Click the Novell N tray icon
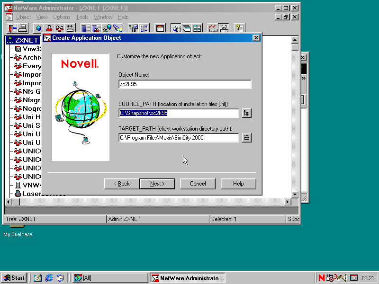This screenshot has width=379, height=284. [321, 278]
